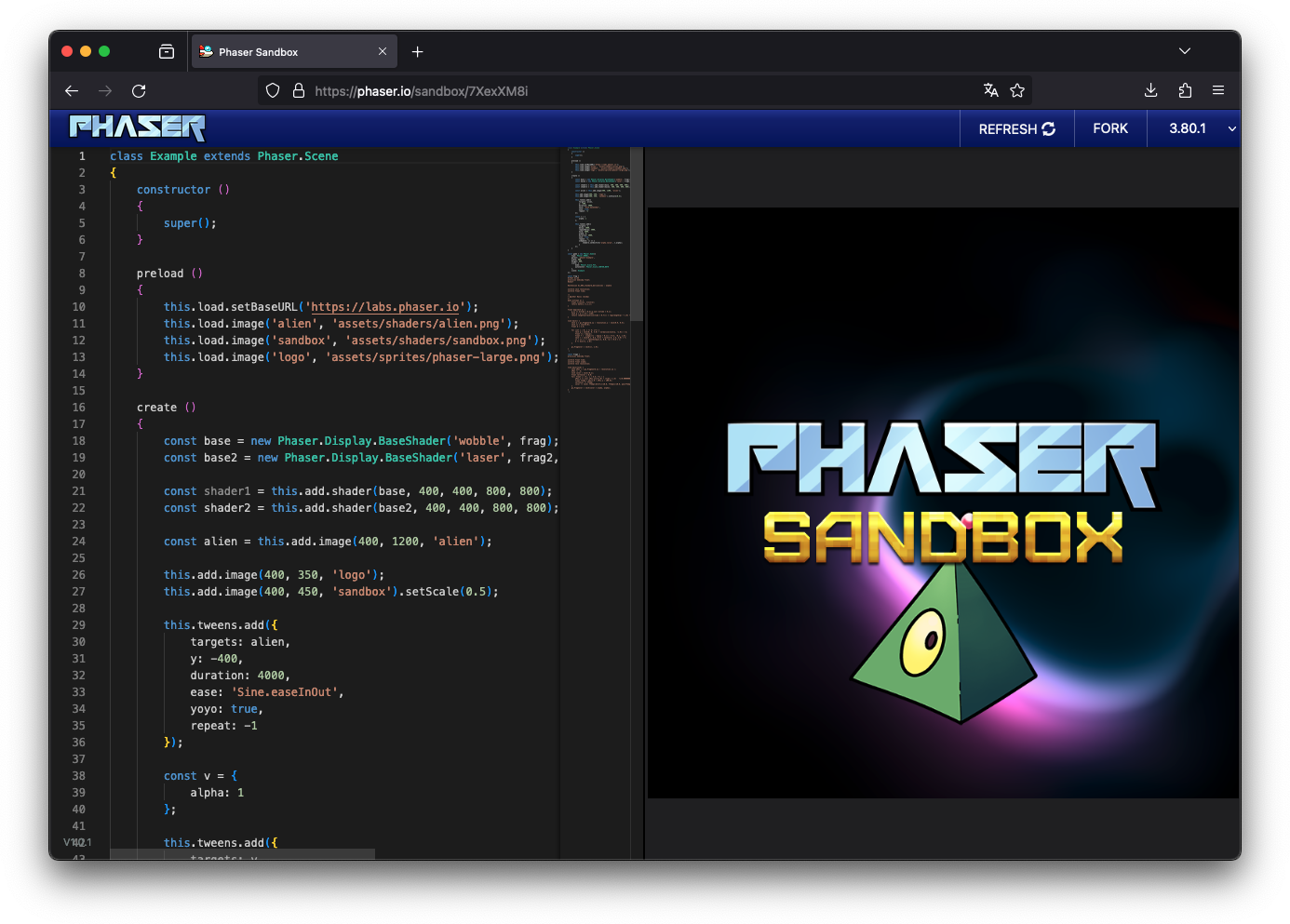Fork this sandbox with the FORK button
The height and width of the screenshot is (924, 1290).
[1110, 128]
